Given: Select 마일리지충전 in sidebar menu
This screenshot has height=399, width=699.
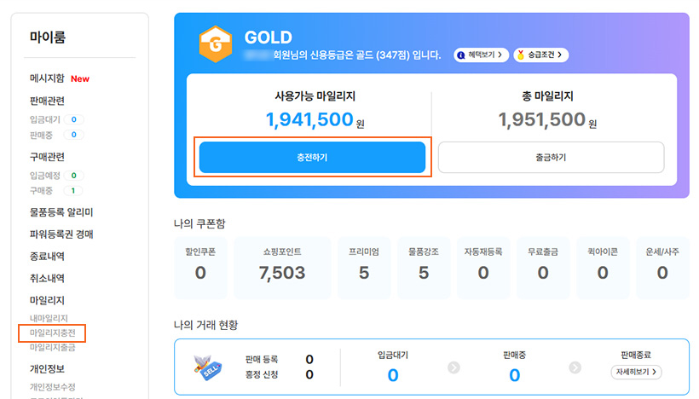Looking at the screenshot, I should pyautogui.click(x=53, y=332).
